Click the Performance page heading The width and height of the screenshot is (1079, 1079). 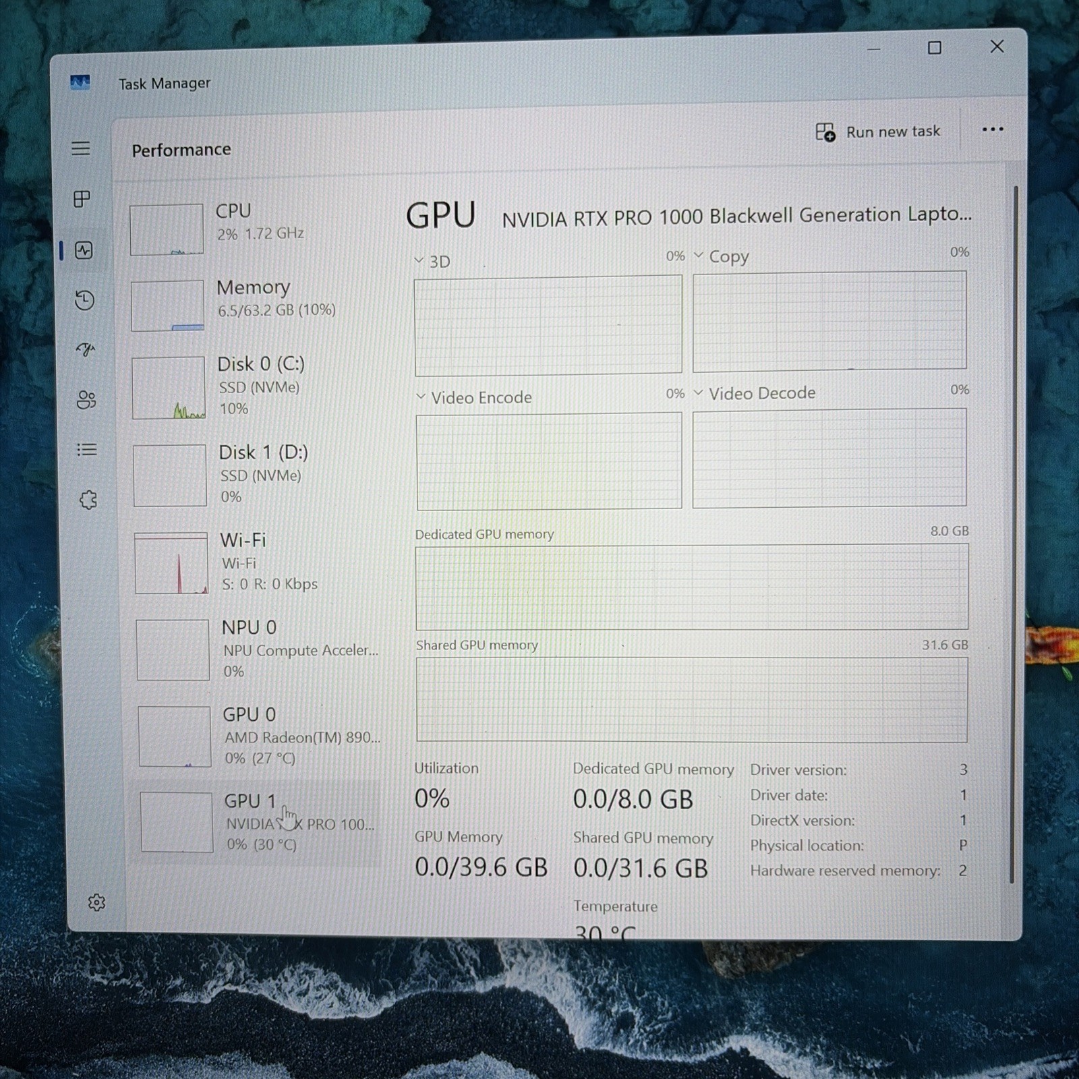point(181,150)
